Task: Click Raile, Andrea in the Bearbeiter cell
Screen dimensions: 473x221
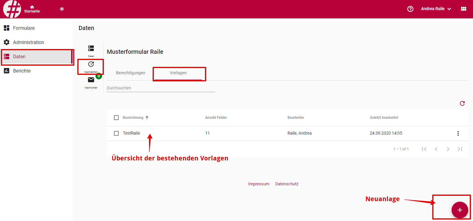Action: point(300,133)
